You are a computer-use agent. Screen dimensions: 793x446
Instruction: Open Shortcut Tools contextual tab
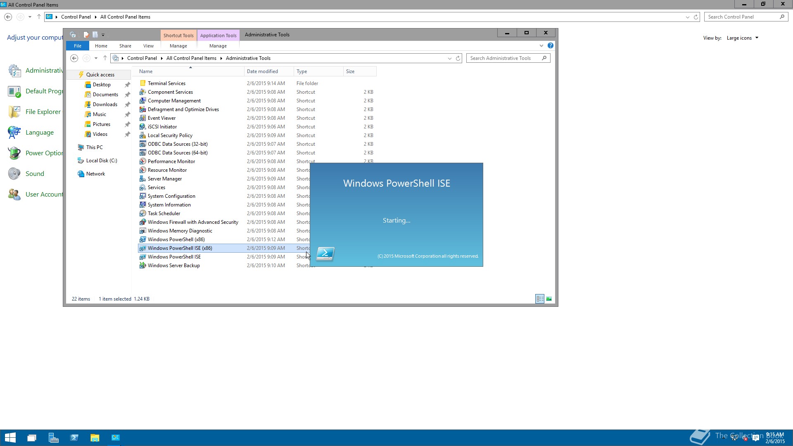pyautogui.click(x=178, y=36)
